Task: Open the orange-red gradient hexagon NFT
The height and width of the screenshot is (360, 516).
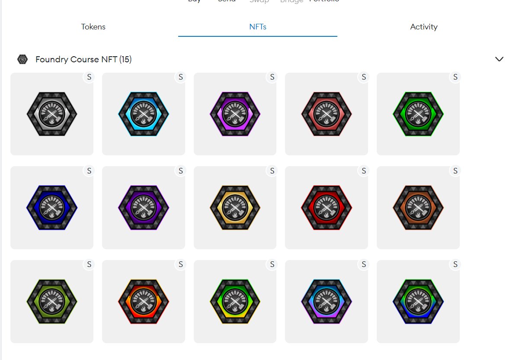Action: pos(144,302)
